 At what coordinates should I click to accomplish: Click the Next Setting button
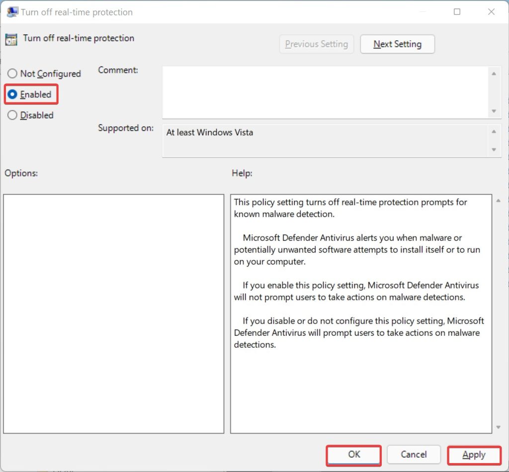point(397,44)
